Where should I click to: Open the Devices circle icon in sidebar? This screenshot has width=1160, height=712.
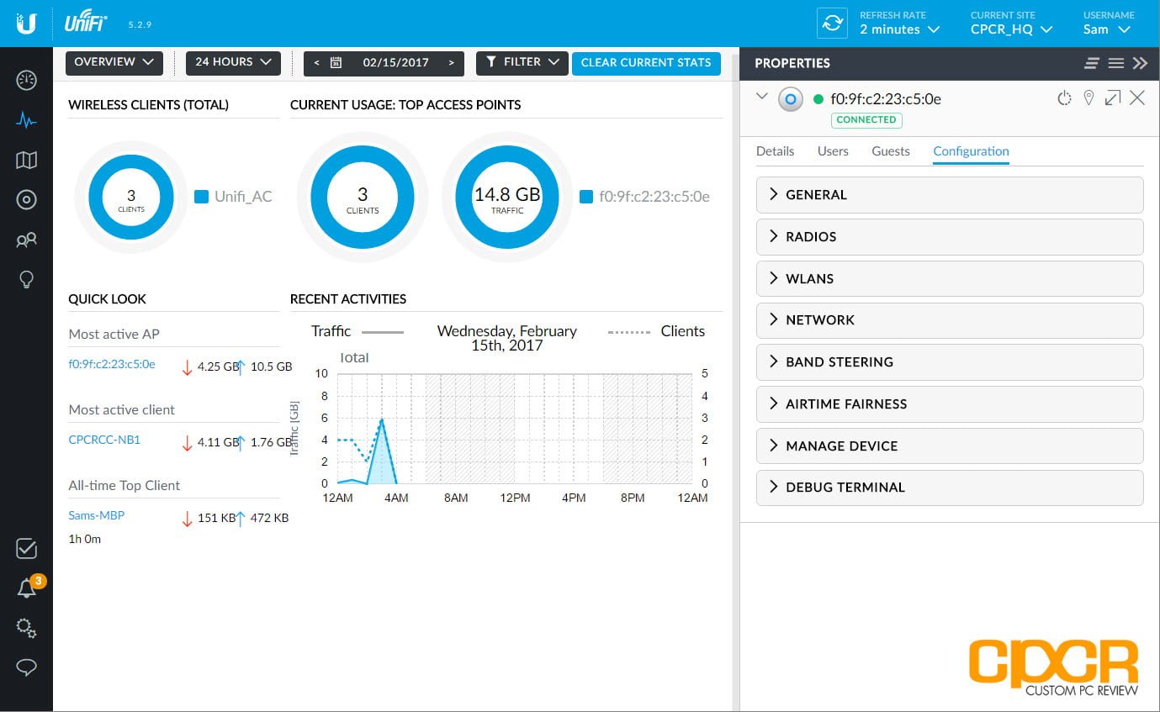(26, 199)
